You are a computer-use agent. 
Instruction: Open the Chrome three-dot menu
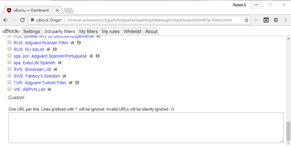(286, 20)
